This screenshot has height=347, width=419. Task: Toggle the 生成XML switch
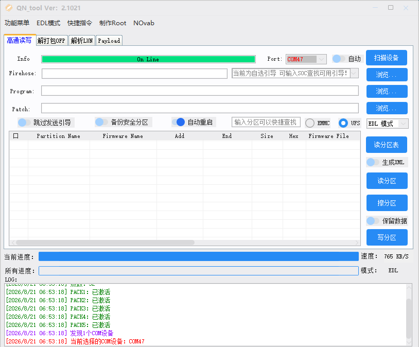pos(372,162)
